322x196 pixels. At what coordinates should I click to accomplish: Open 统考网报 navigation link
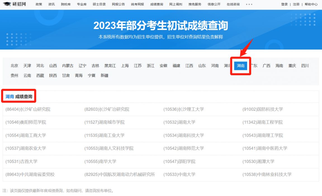click(138, 4)
